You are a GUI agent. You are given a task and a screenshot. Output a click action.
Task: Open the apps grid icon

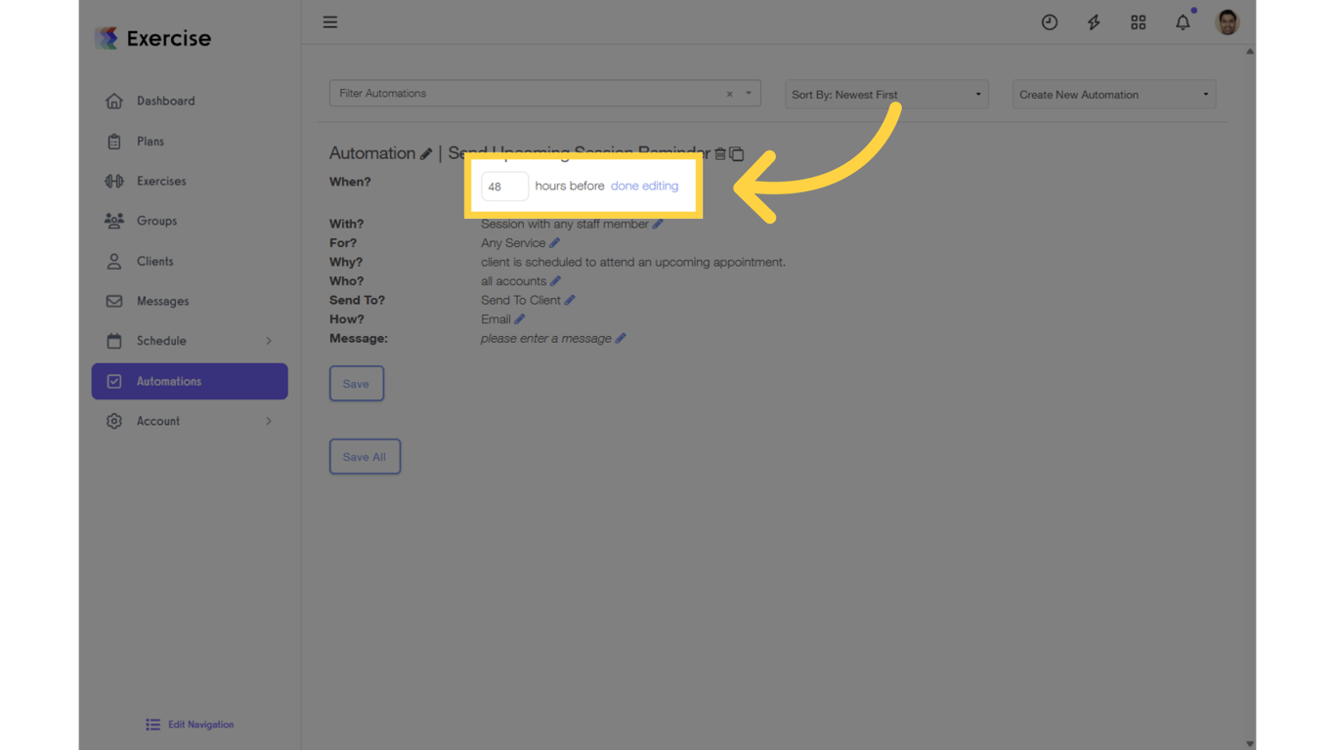click(x=1138, y=21)
